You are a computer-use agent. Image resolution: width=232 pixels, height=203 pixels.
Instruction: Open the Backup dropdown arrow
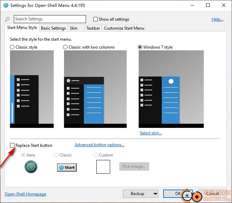[155, 194]
